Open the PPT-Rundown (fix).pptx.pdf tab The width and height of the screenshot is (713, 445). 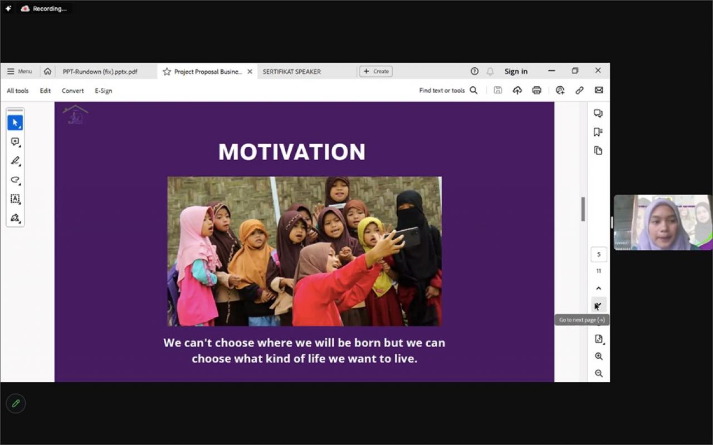coord(100,71)
